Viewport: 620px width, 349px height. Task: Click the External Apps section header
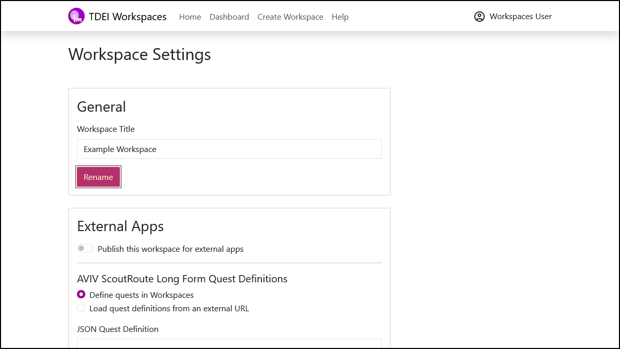(x=120, y=226)
